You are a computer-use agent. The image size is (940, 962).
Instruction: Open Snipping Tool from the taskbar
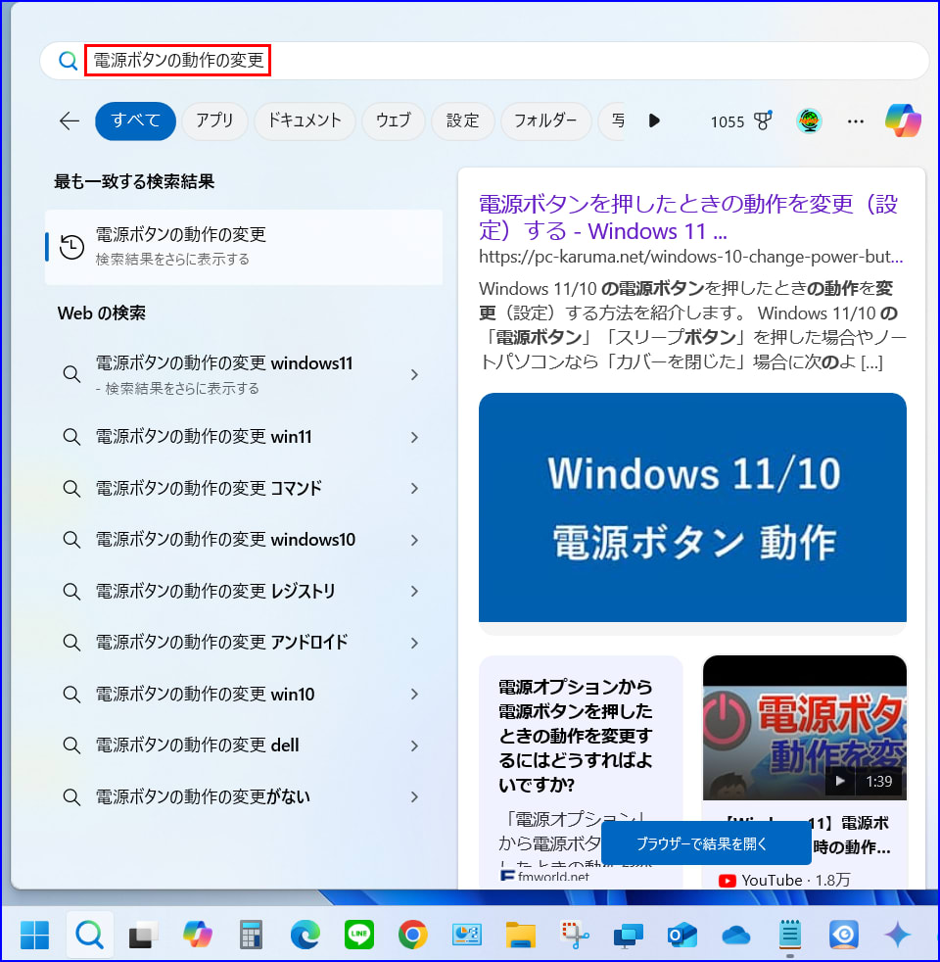[574, 936]
